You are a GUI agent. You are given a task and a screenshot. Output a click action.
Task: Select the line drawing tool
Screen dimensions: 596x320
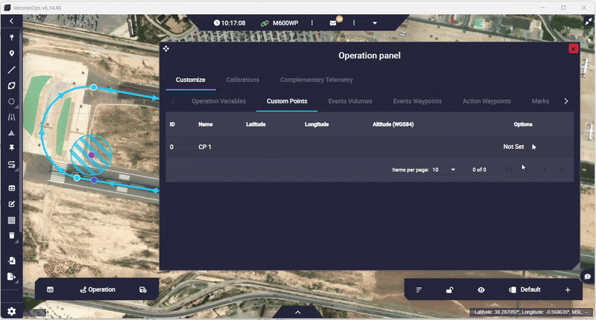click(11, 70)
